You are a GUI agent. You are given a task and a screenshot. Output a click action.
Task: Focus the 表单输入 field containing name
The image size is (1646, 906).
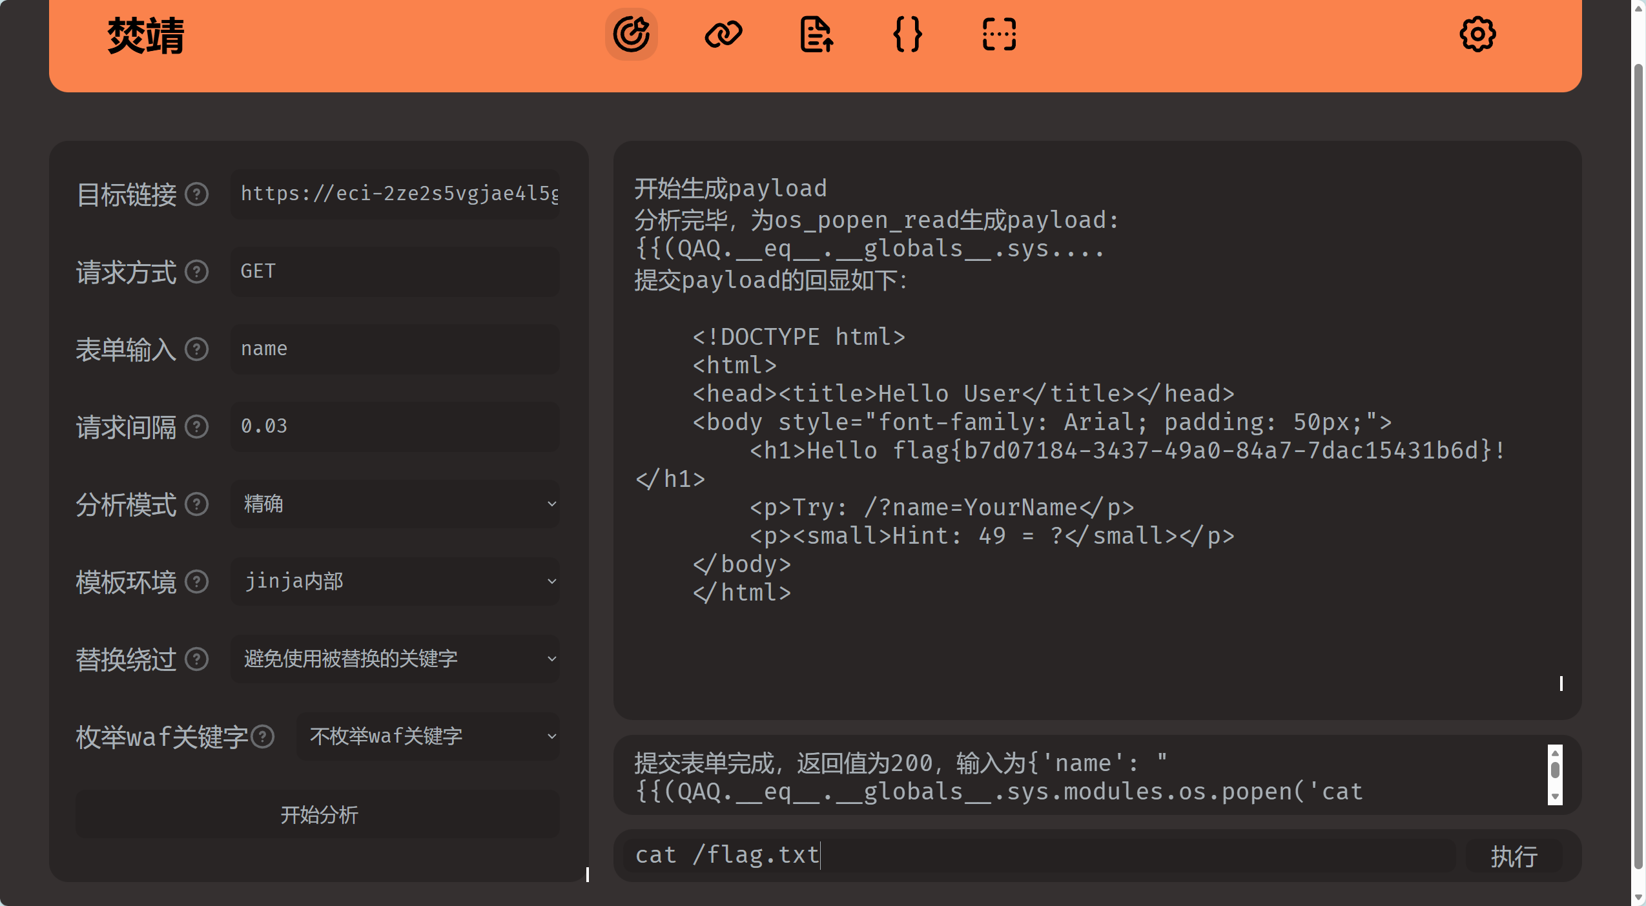395,349
